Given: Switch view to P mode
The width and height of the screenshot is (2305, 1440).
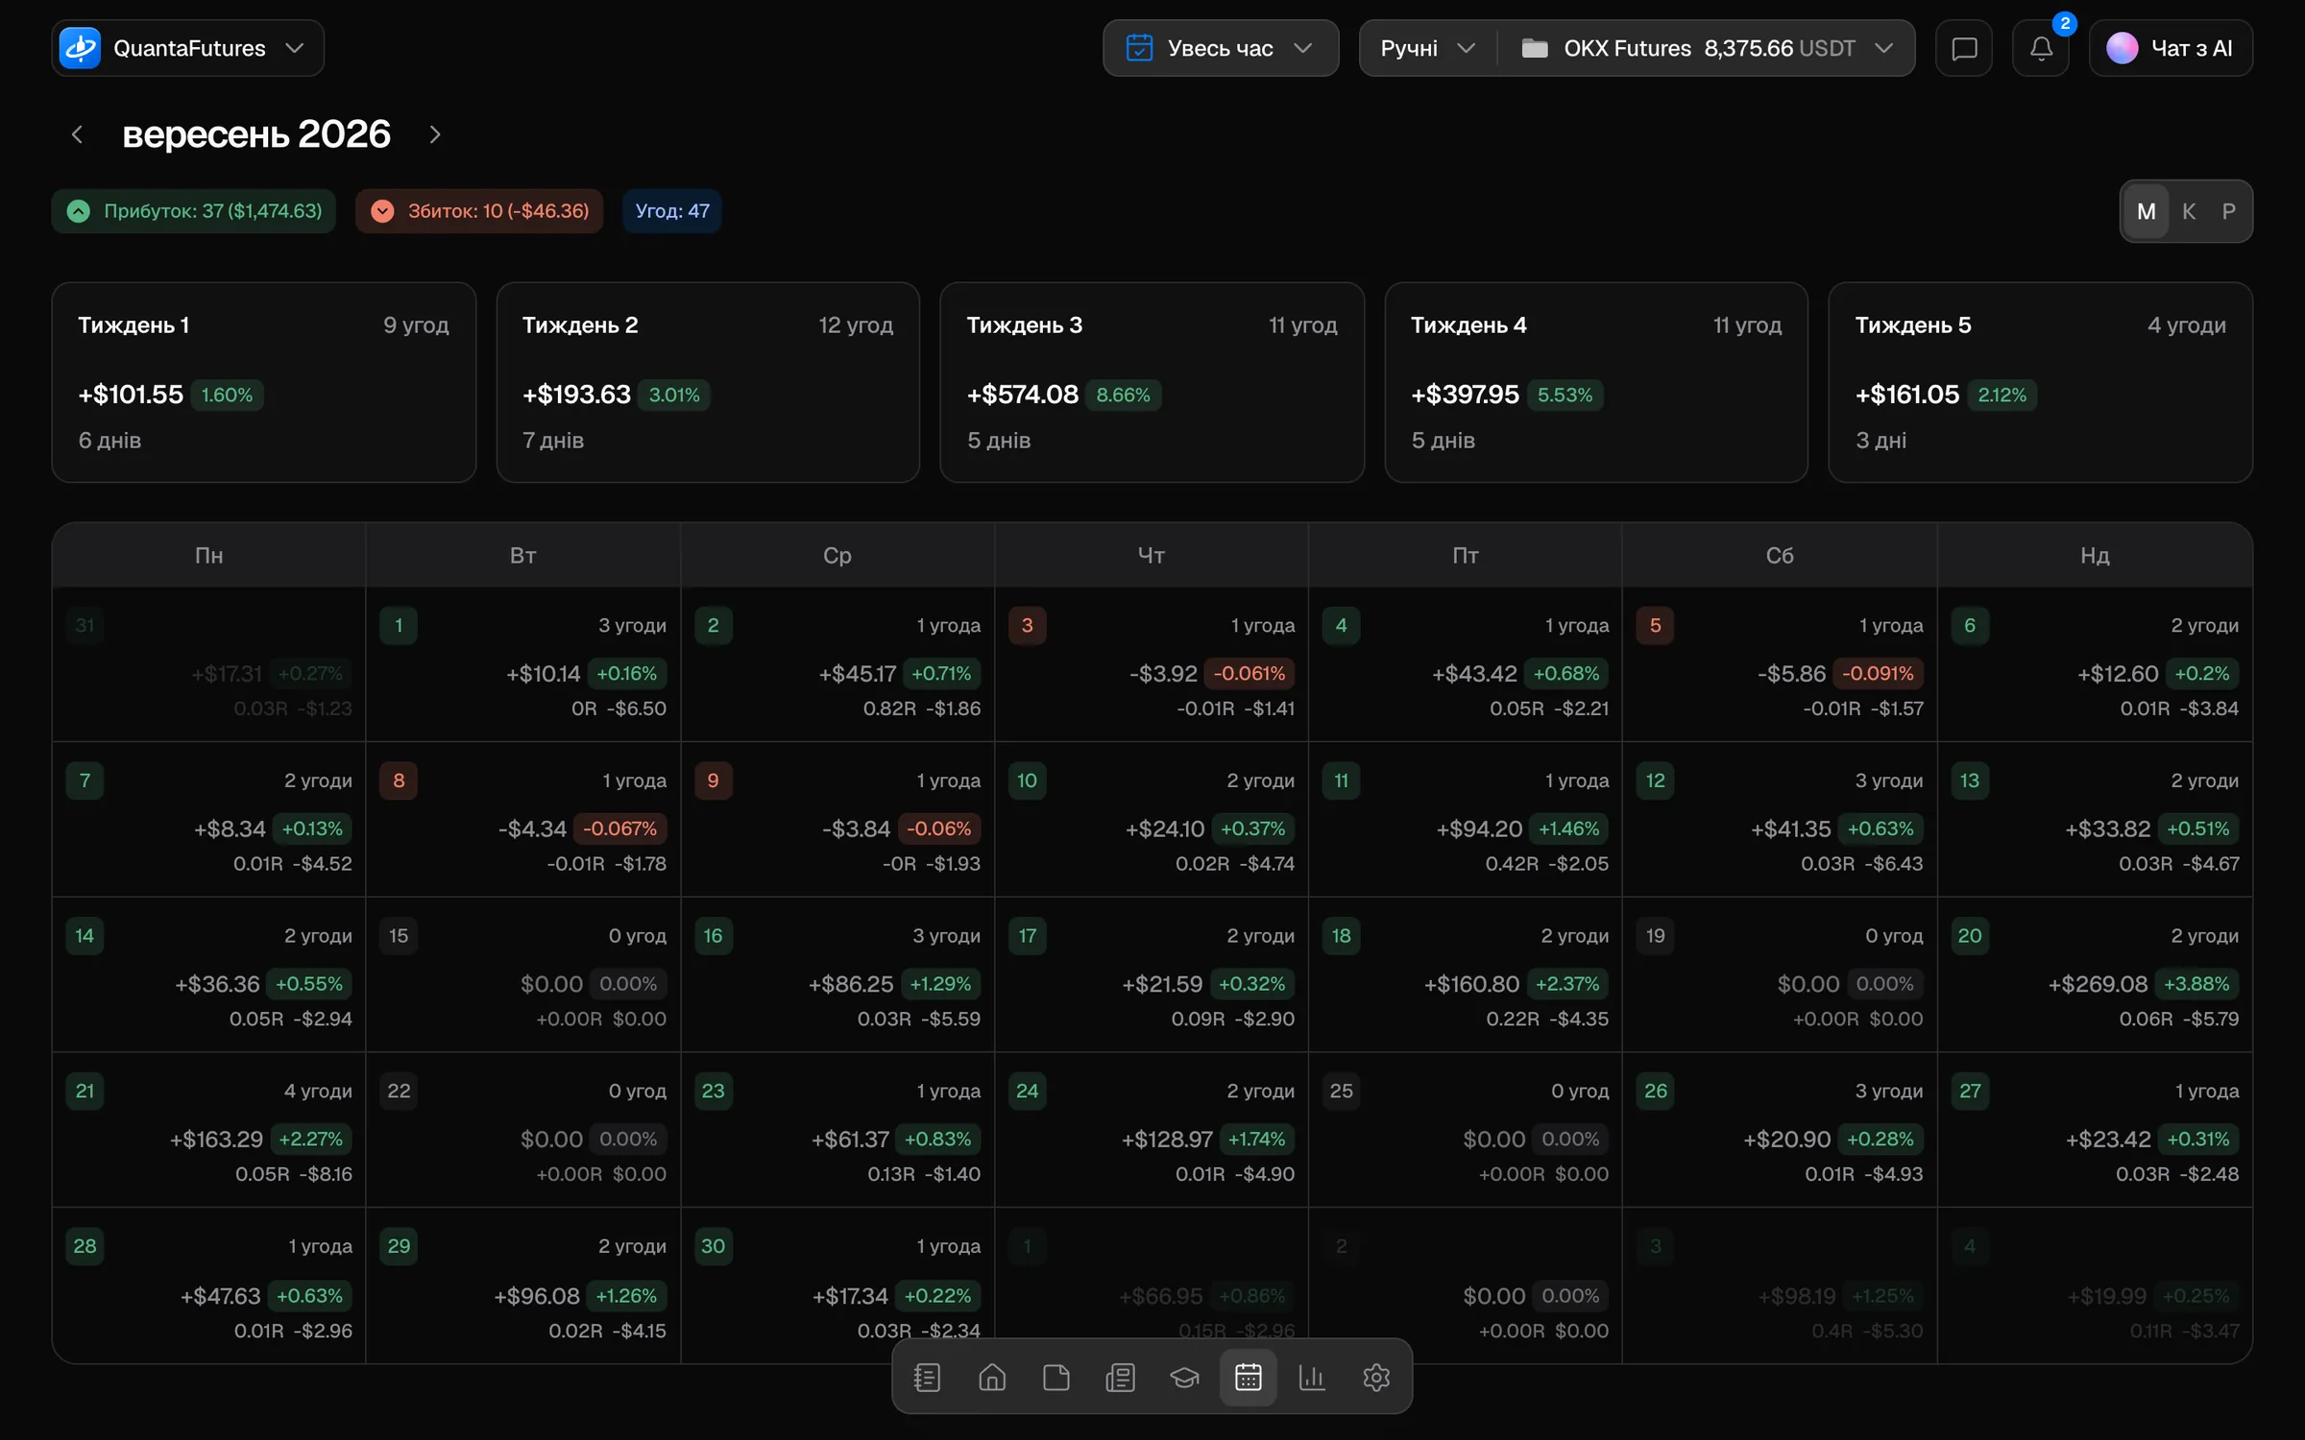Looking at the screenshot, I should coord(2229,211).
